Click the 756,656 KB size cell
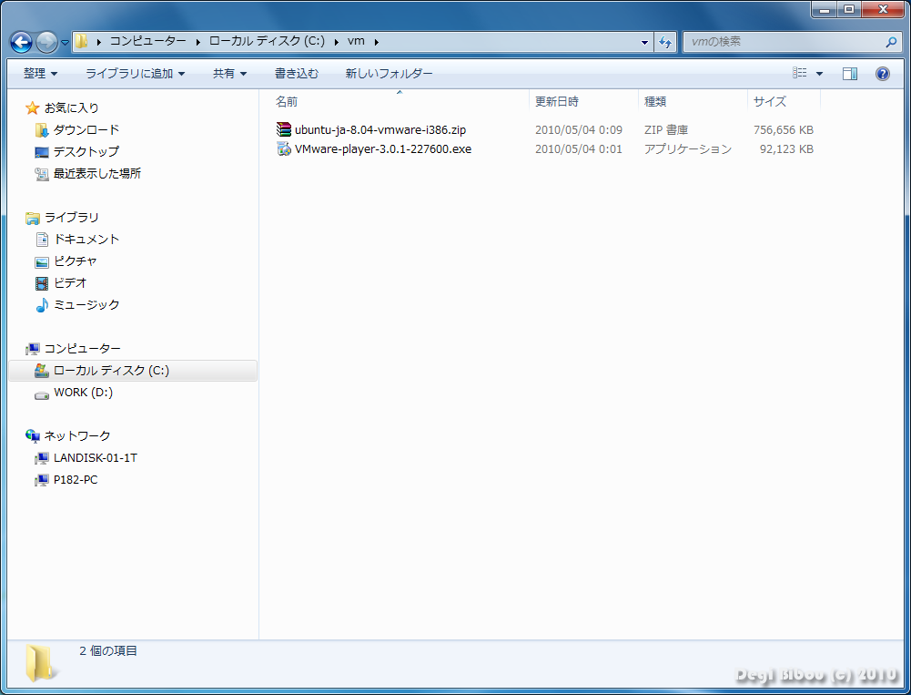911x695 pixels. click(784, 129)
